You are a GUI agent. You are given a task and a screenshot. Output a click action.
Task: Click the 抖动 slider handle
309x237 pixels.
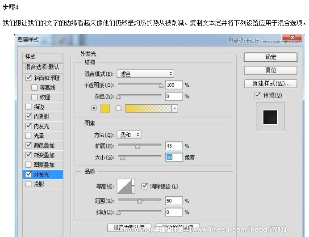click(118, 212)
